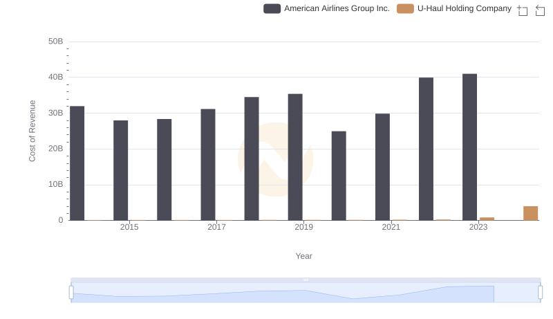Screen dimensions: 553x319
Task: Click the zoom select icon
Action: pyautogui.click(x=523, y=10)
